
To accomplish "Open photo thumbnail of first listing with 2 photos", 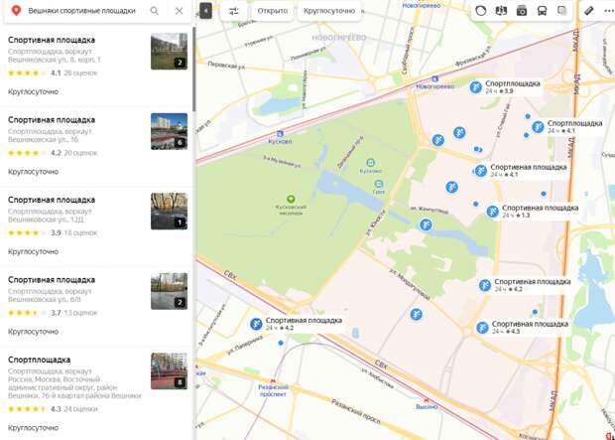I will point(169,52).
